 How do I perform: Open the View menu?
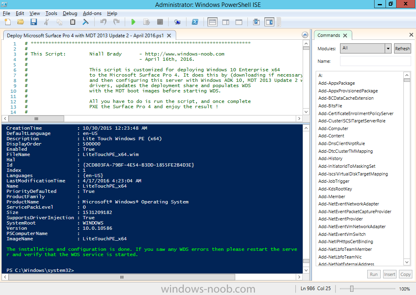point(35,13)
